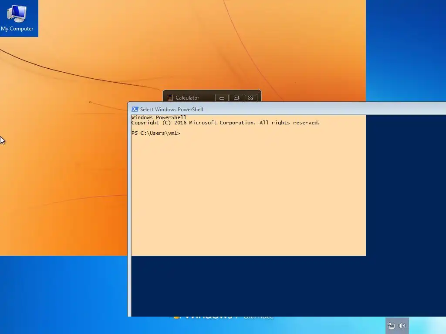
Task: Click the PS C:\Users\vm1> prompt line
Action: [x=155, y=133]
